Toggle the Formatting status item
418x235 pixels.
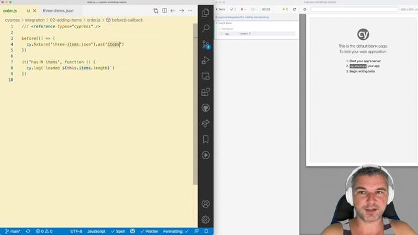[176, 231]
